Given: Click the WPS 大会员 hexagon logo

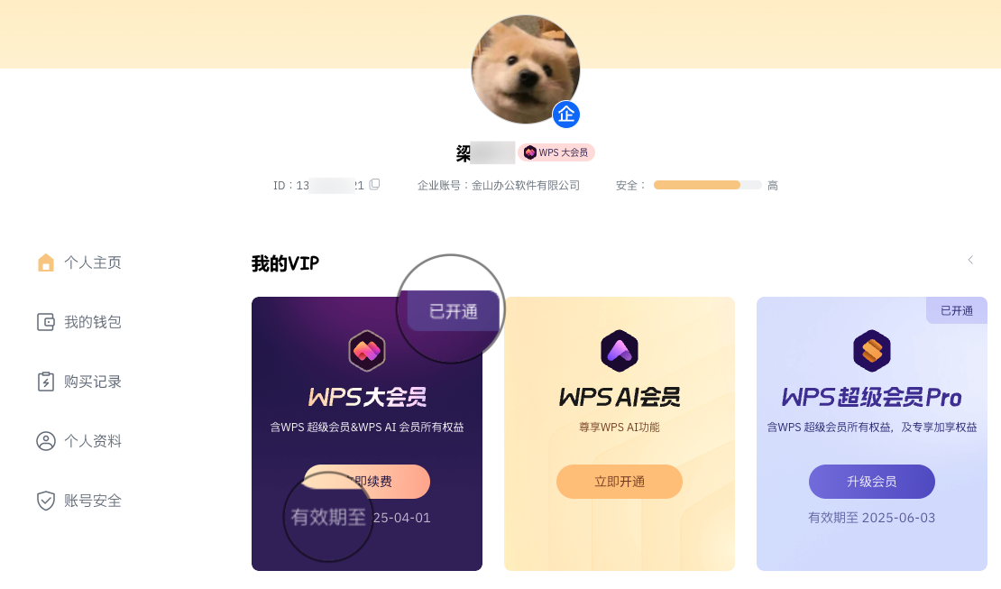Looking at the screenshot, I should coord(366,351).
